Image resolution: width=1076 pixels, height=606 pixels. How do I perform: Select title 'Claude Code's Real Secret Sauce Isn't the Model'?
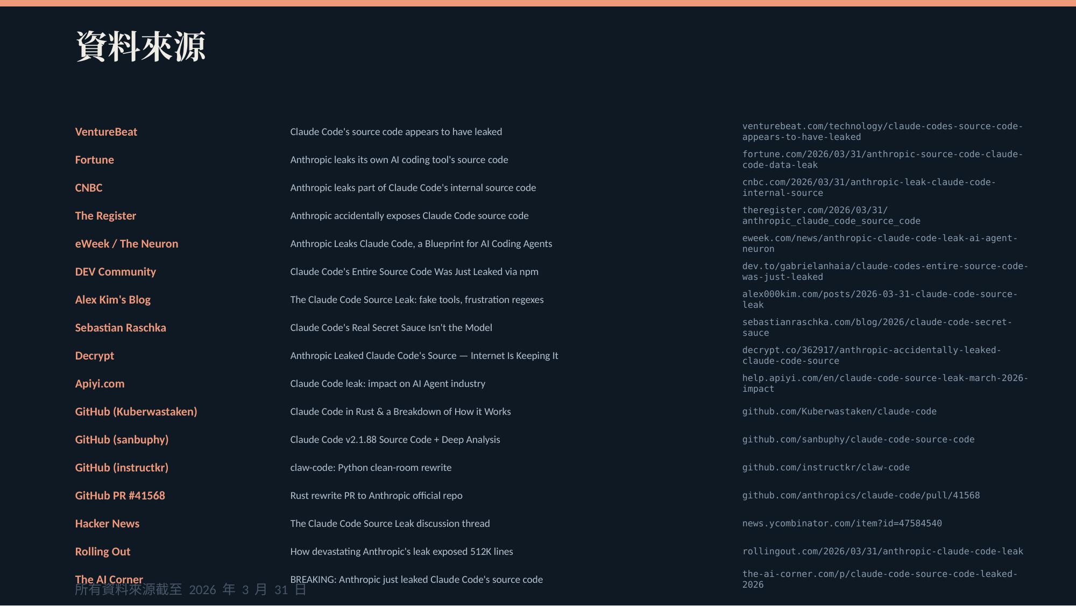point(391,328)
